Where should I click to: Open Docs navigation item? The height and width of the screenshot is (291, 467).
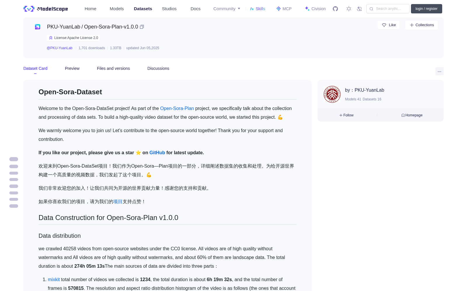pyautogui.click(x=196, y=9)
